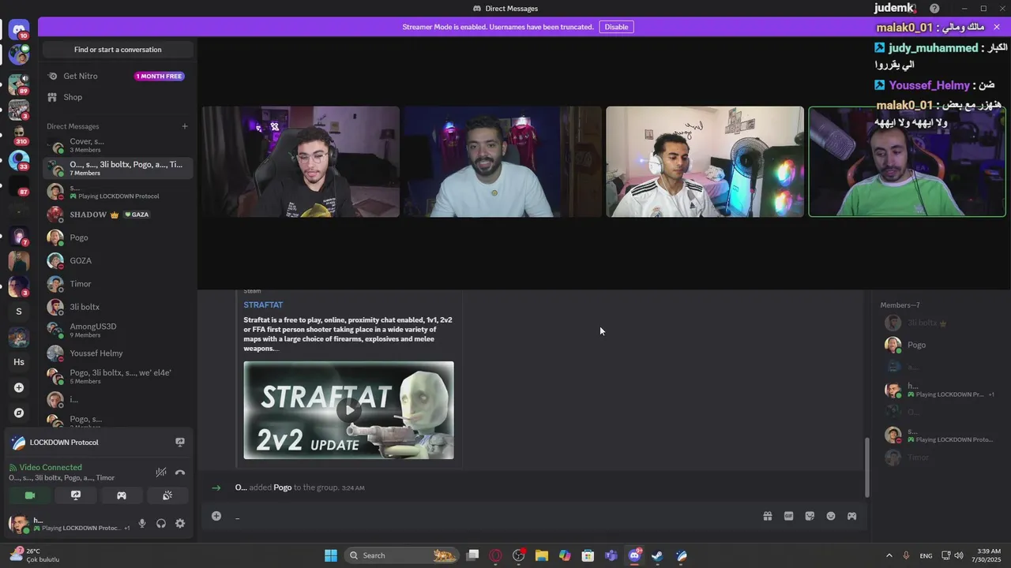Open SHADOW direct message
The image size is (1011, 568).
point(118,215)
